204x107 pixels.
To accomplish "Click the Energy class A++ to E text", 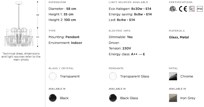I will 127,54.
